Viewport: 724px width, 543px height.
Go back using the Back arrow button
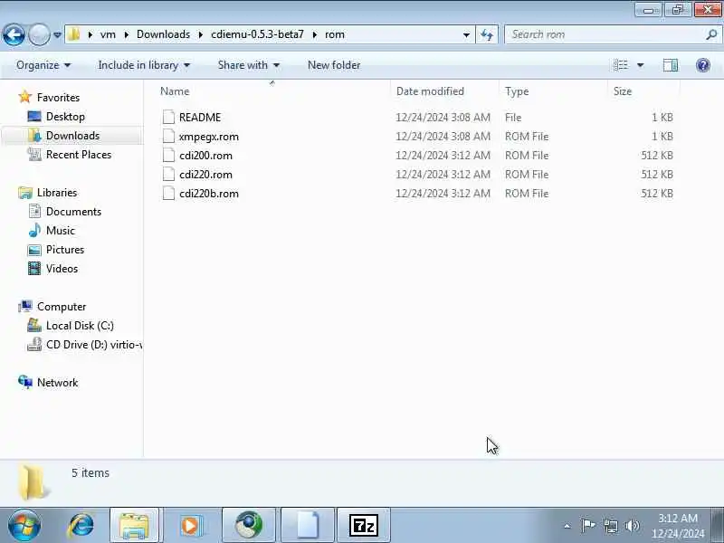[14, 34]
